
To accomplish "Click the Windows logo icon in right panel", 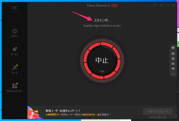I will [x=173, y=53].
